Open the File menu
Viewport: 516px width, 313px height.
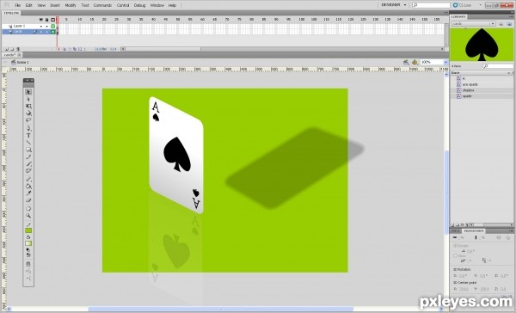[18, 5]
